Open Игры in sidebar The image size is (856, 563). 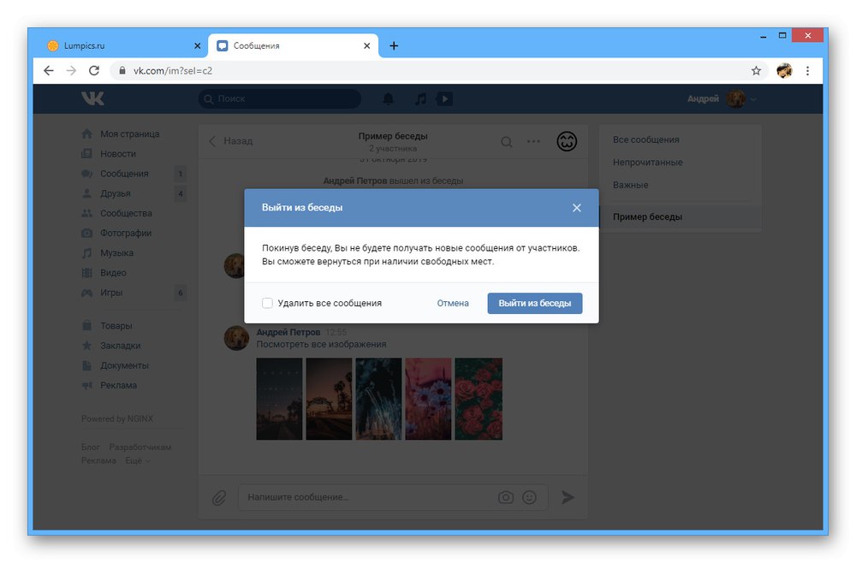tap(134, 293)
